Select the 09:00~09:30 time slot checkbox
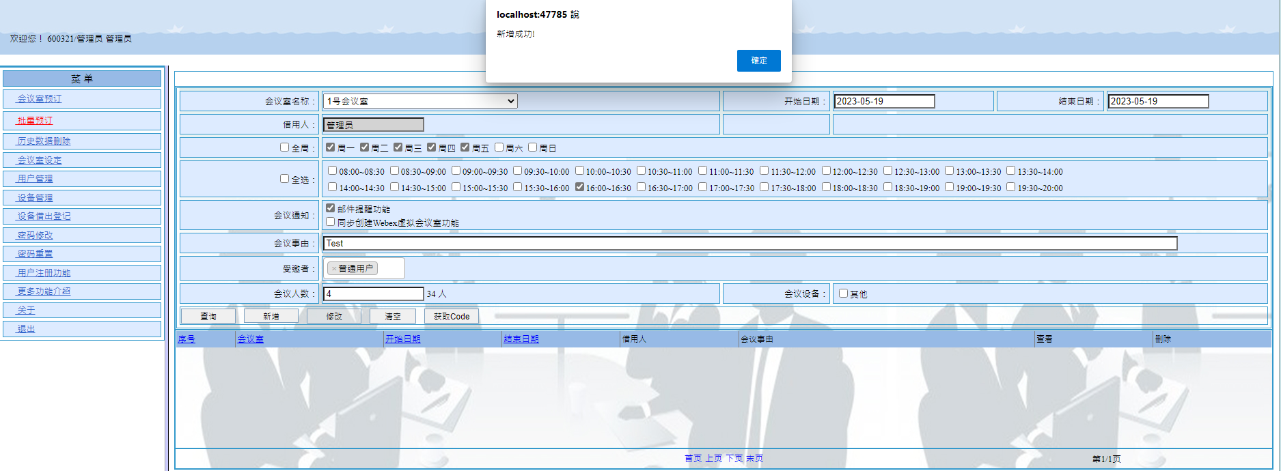This screenshot has height=471, width=1281. [456, 171]
